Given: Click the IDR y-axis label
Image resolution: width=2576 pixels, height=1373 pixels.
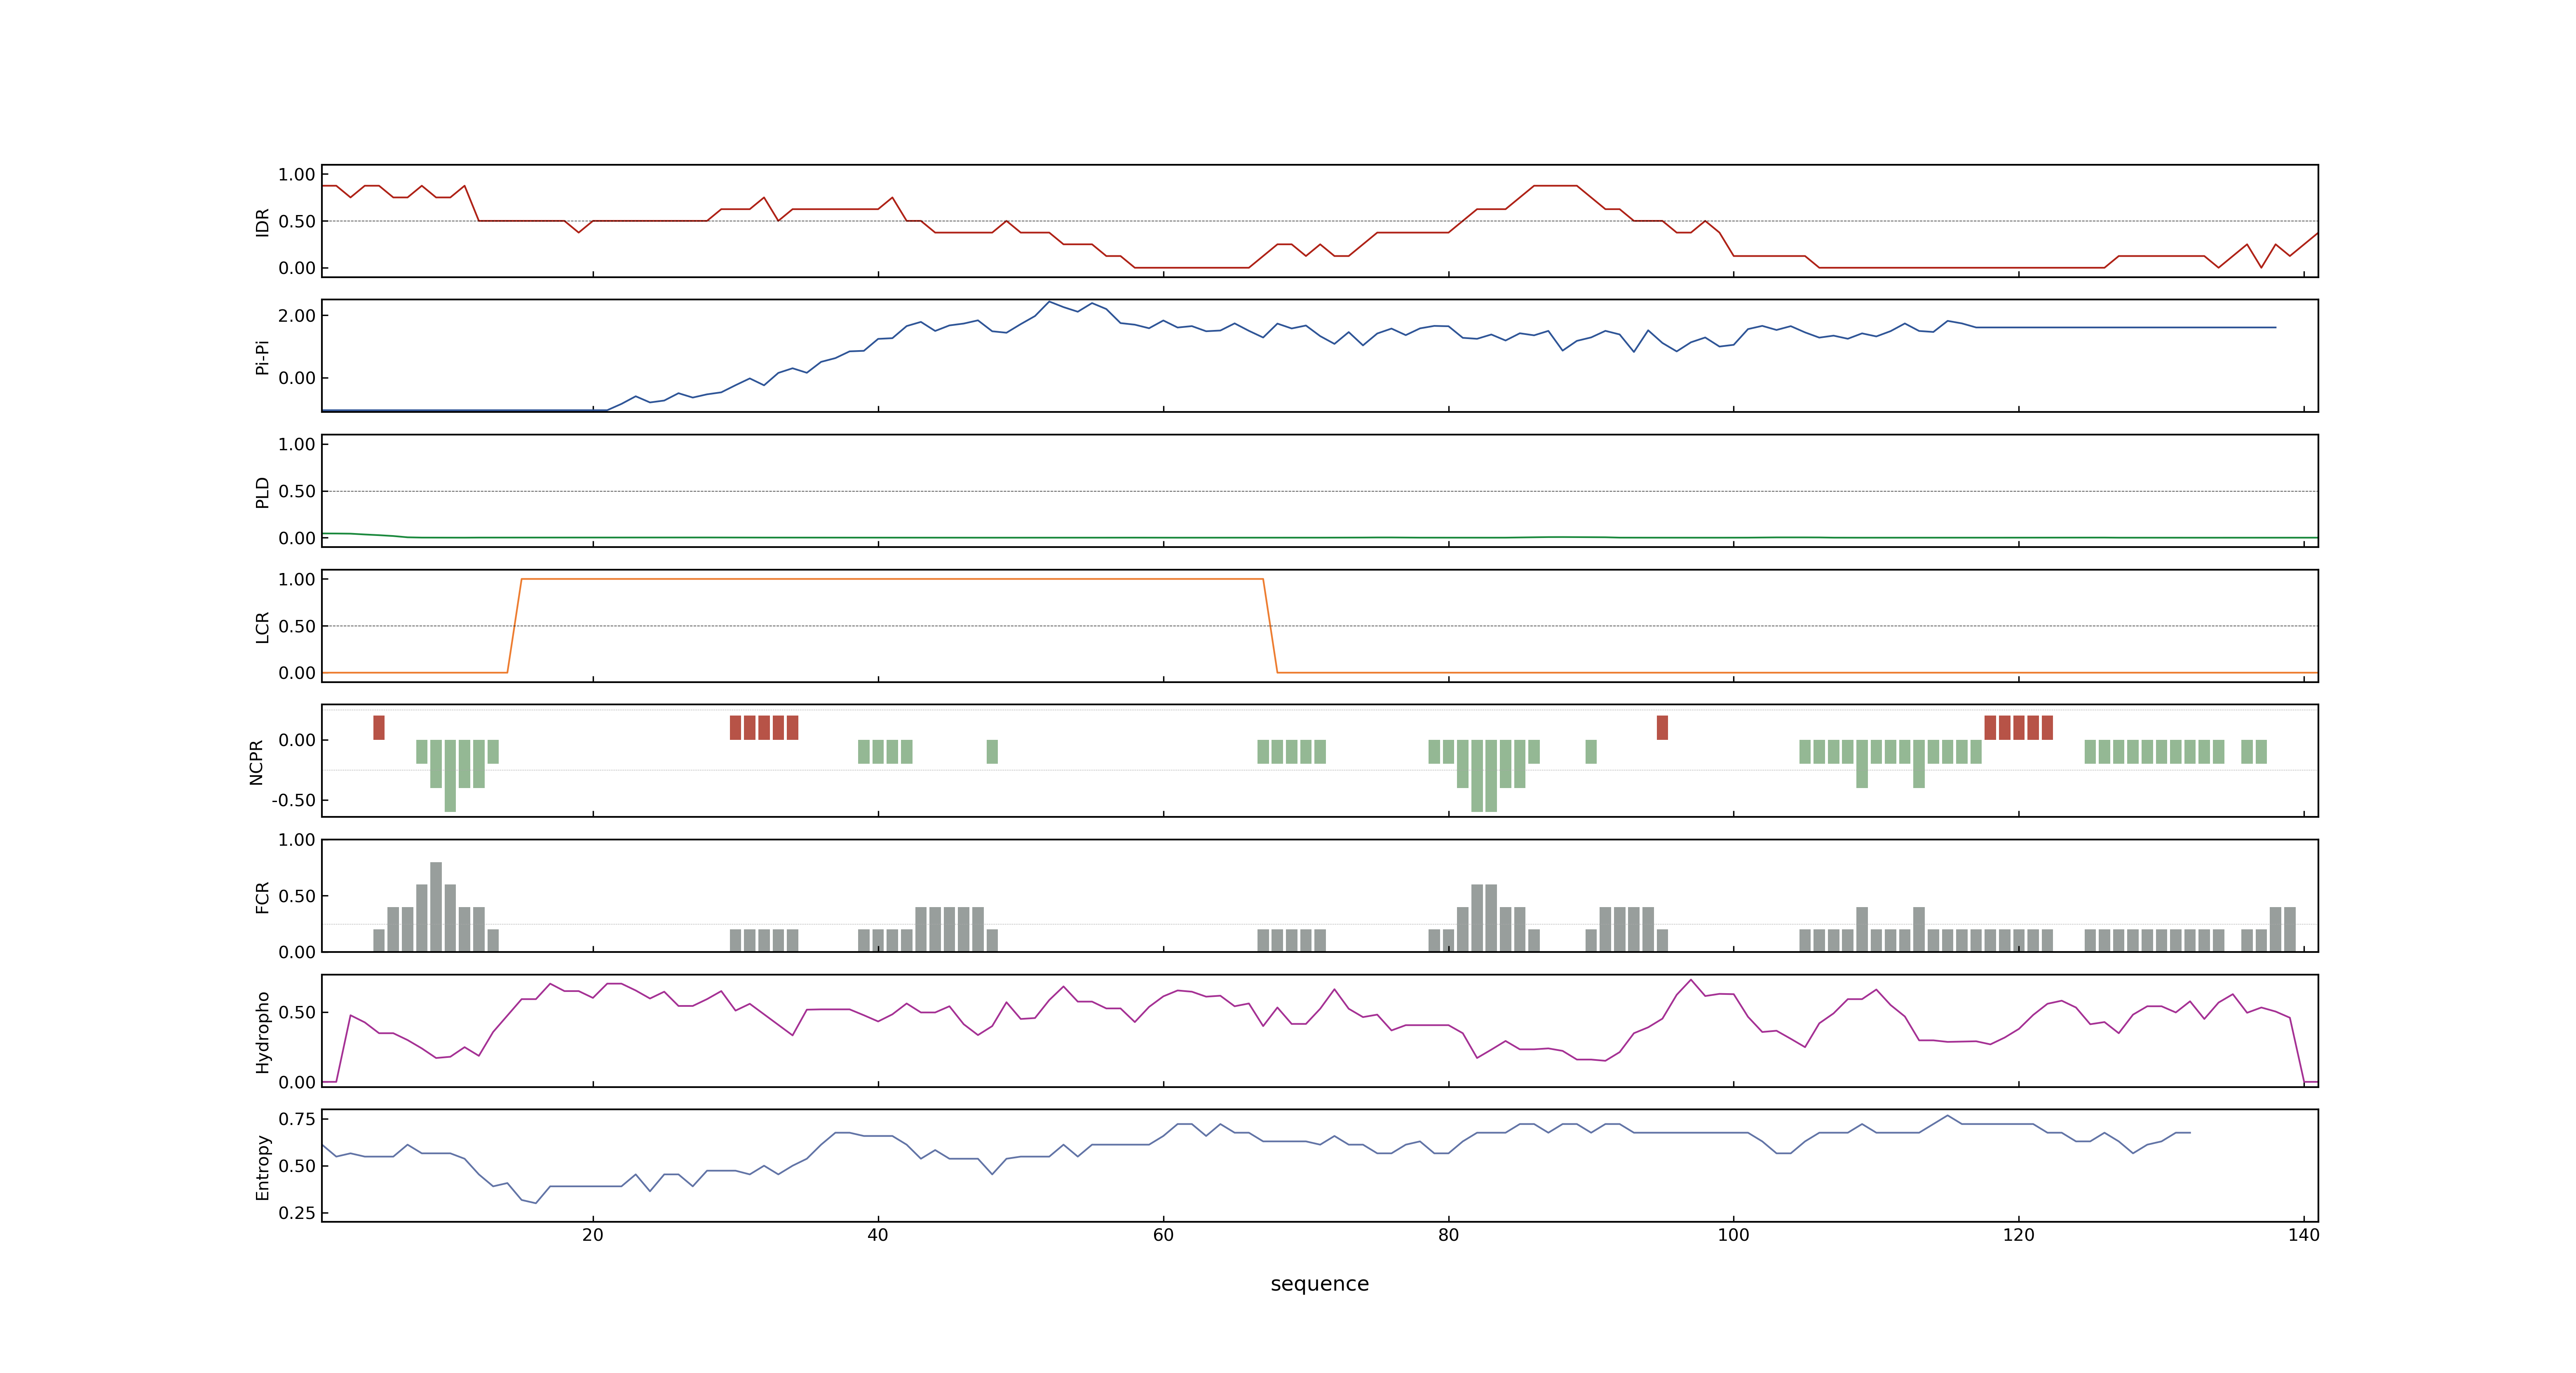Looking at the screenshot, I should point(262,222).
